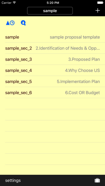Image resolution: width=105 pixels, height=186 pixels.
Task: Tap the '6.Cost OR Budget' description
Action: [x=82, y=93]
